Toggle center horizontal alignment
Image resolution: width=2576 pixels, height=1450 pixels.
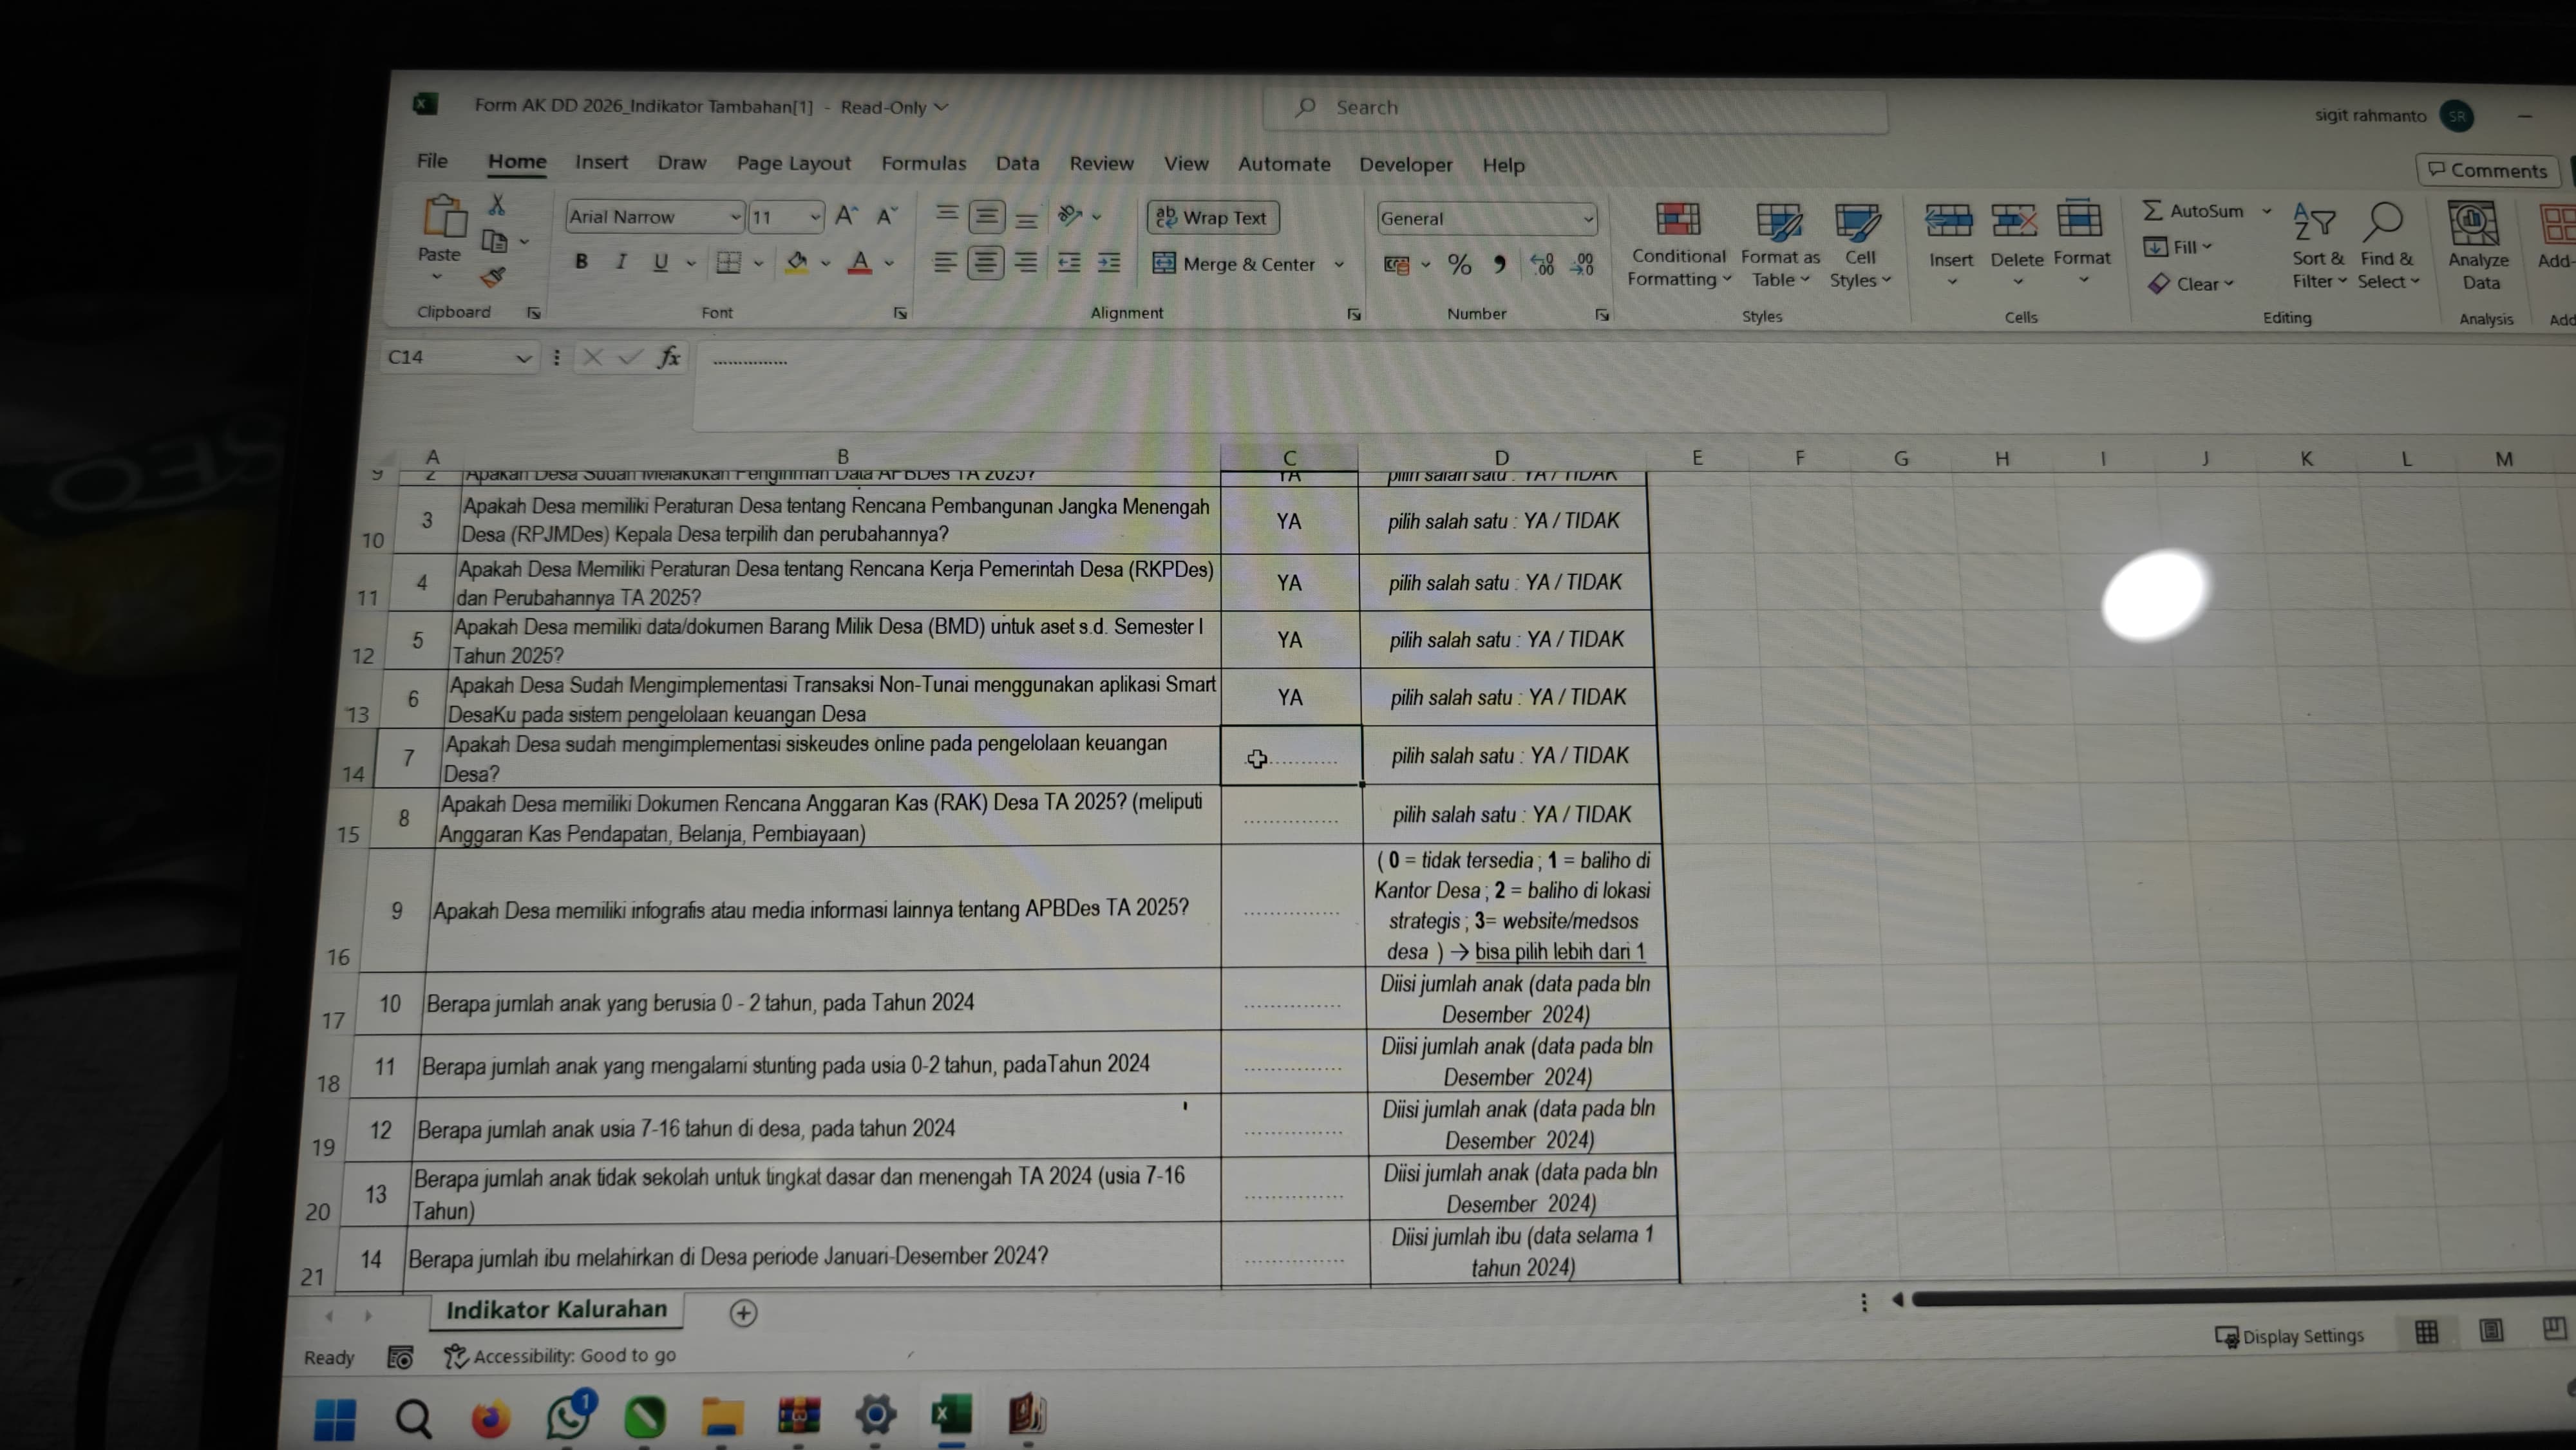pyautogui.click(x=985, y=262)
